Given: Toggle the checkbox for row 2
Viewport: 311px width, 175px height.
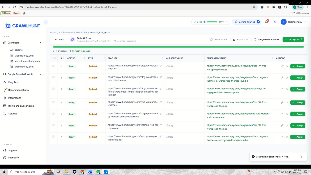Looking at the screenshot, I should (54, 77).
